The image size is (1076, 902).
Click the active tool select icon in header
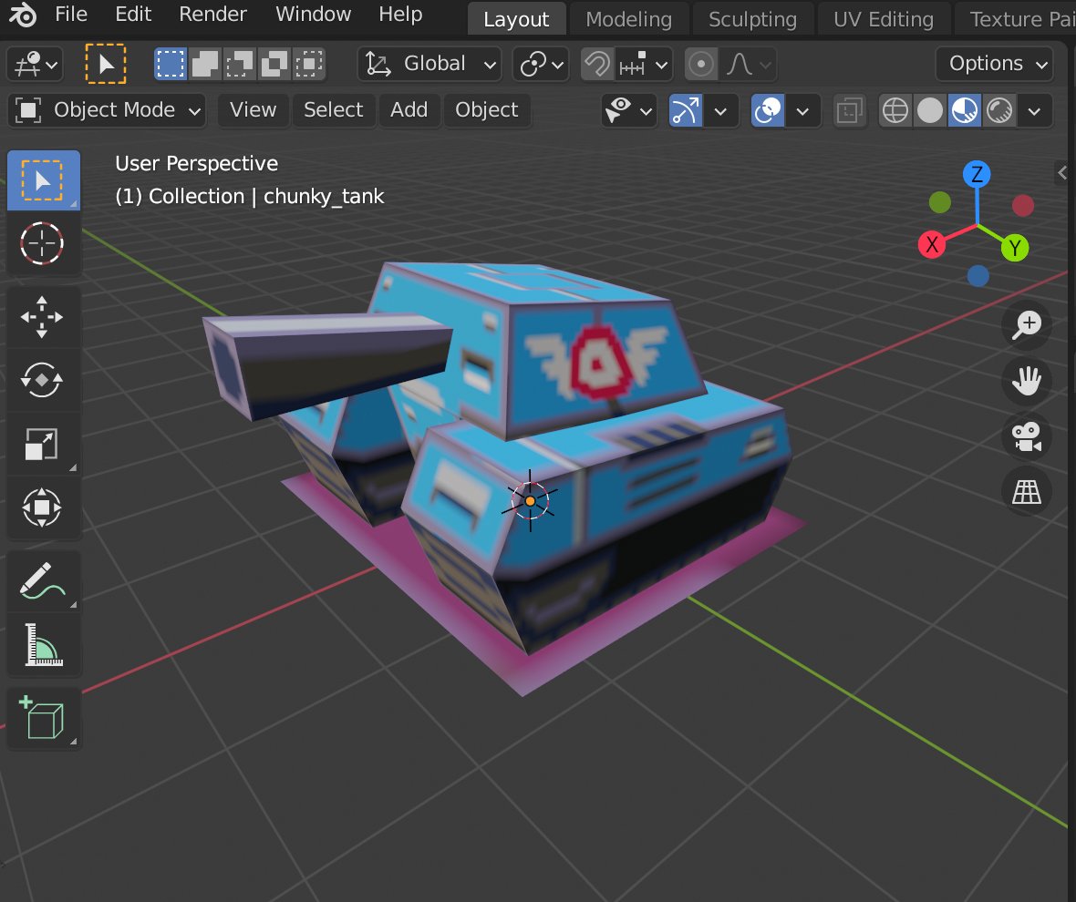pos(106,64)
